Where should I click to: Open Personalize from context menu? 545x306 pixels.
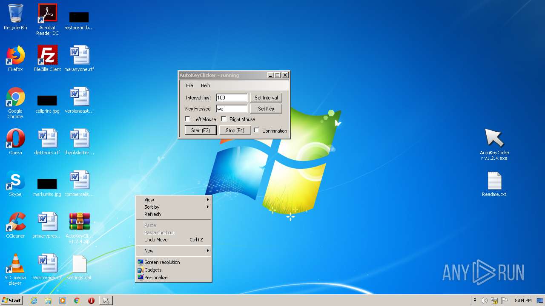pyautogui.click(x=174, y=278)
